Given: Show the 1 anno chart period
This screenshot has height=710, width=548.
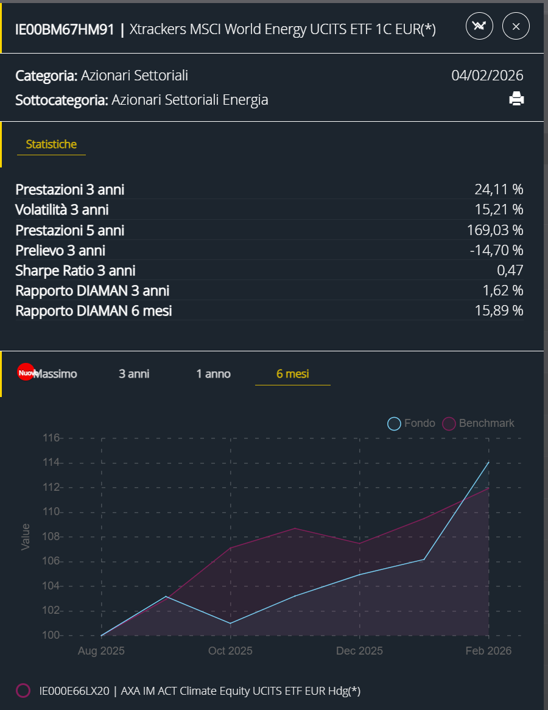Looking at the screenshot, I should (213, 374).
